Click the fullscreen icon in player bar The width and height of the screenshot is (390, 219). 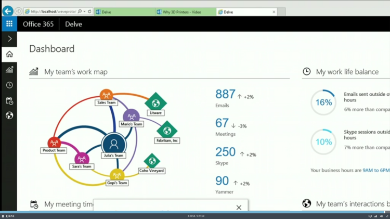click(387, 216)
